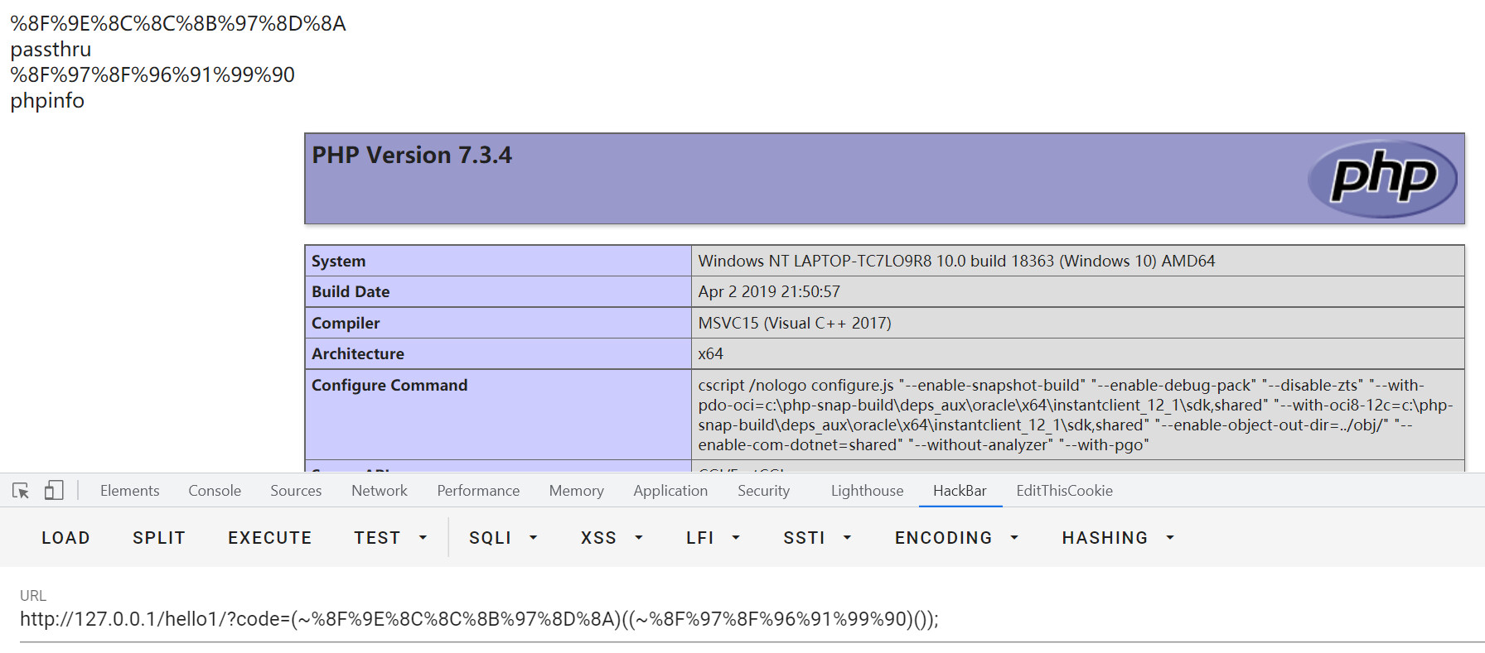Open the Lighthouse tab
Image resolution: width=1485 pixels, height=653 pixels.
(x=867, y=491)
